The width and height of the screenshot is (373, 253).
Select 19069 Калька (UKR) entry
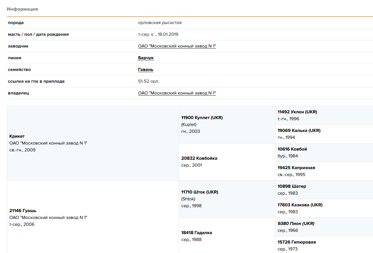tap(299, 131)
